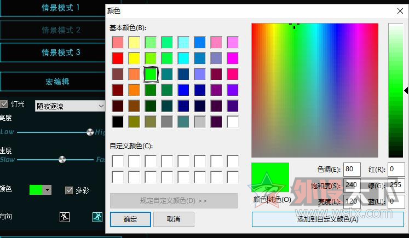Viewport: 409px width, 238px height.
Task: Click the 亮度 brightness slider handle
Action: 90,132
